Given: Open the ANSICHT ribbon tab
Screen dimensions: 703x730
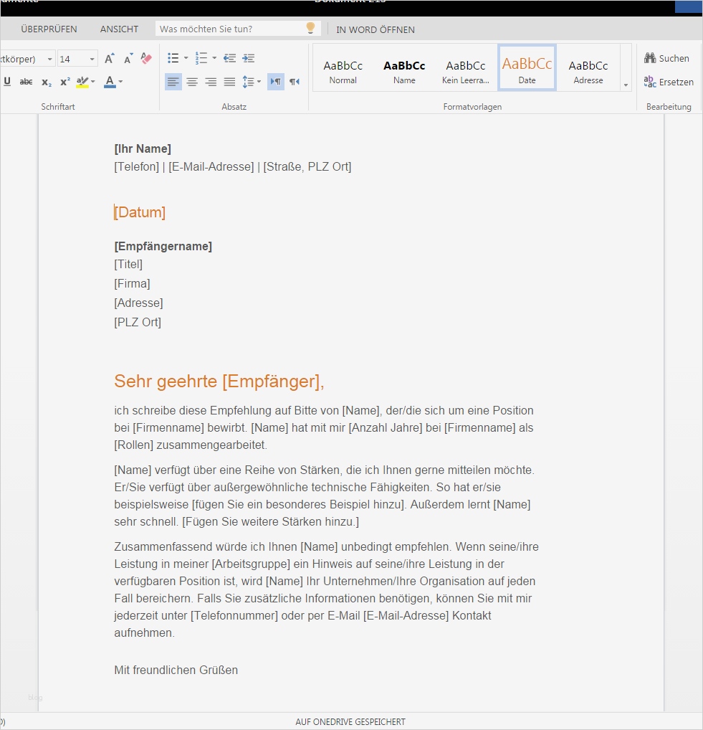Looking at the screenshot, I should coord(119,29).
